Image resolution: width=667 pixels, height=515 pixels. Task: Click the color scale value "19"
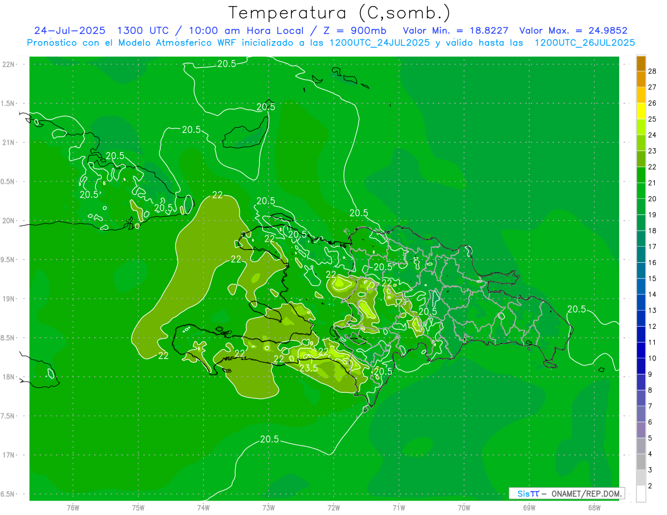pyautogui.click(x=652, y=215)
